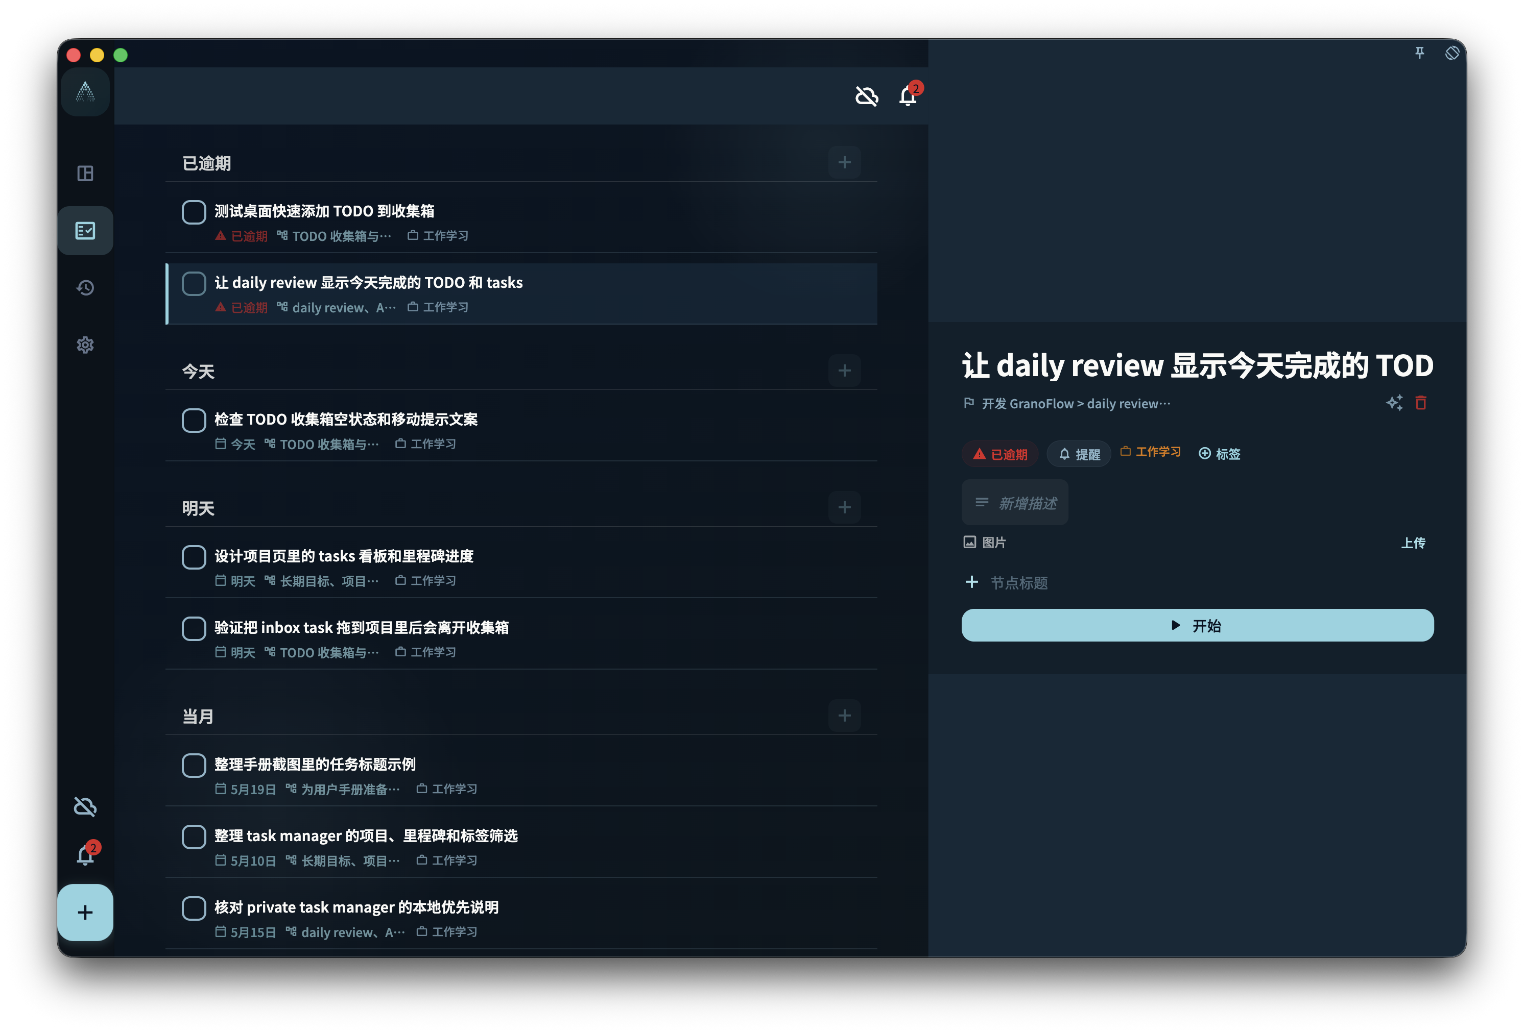Select task 检查 TODO 收集箱空状态和移动提示文案
The height and width of the screenshot is (1033, 1524).
(521, 430)
